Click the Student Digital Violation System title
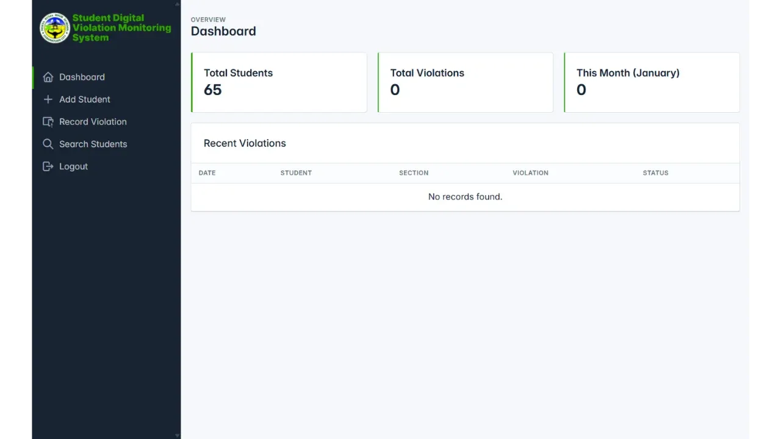 [x=121, y=27]
